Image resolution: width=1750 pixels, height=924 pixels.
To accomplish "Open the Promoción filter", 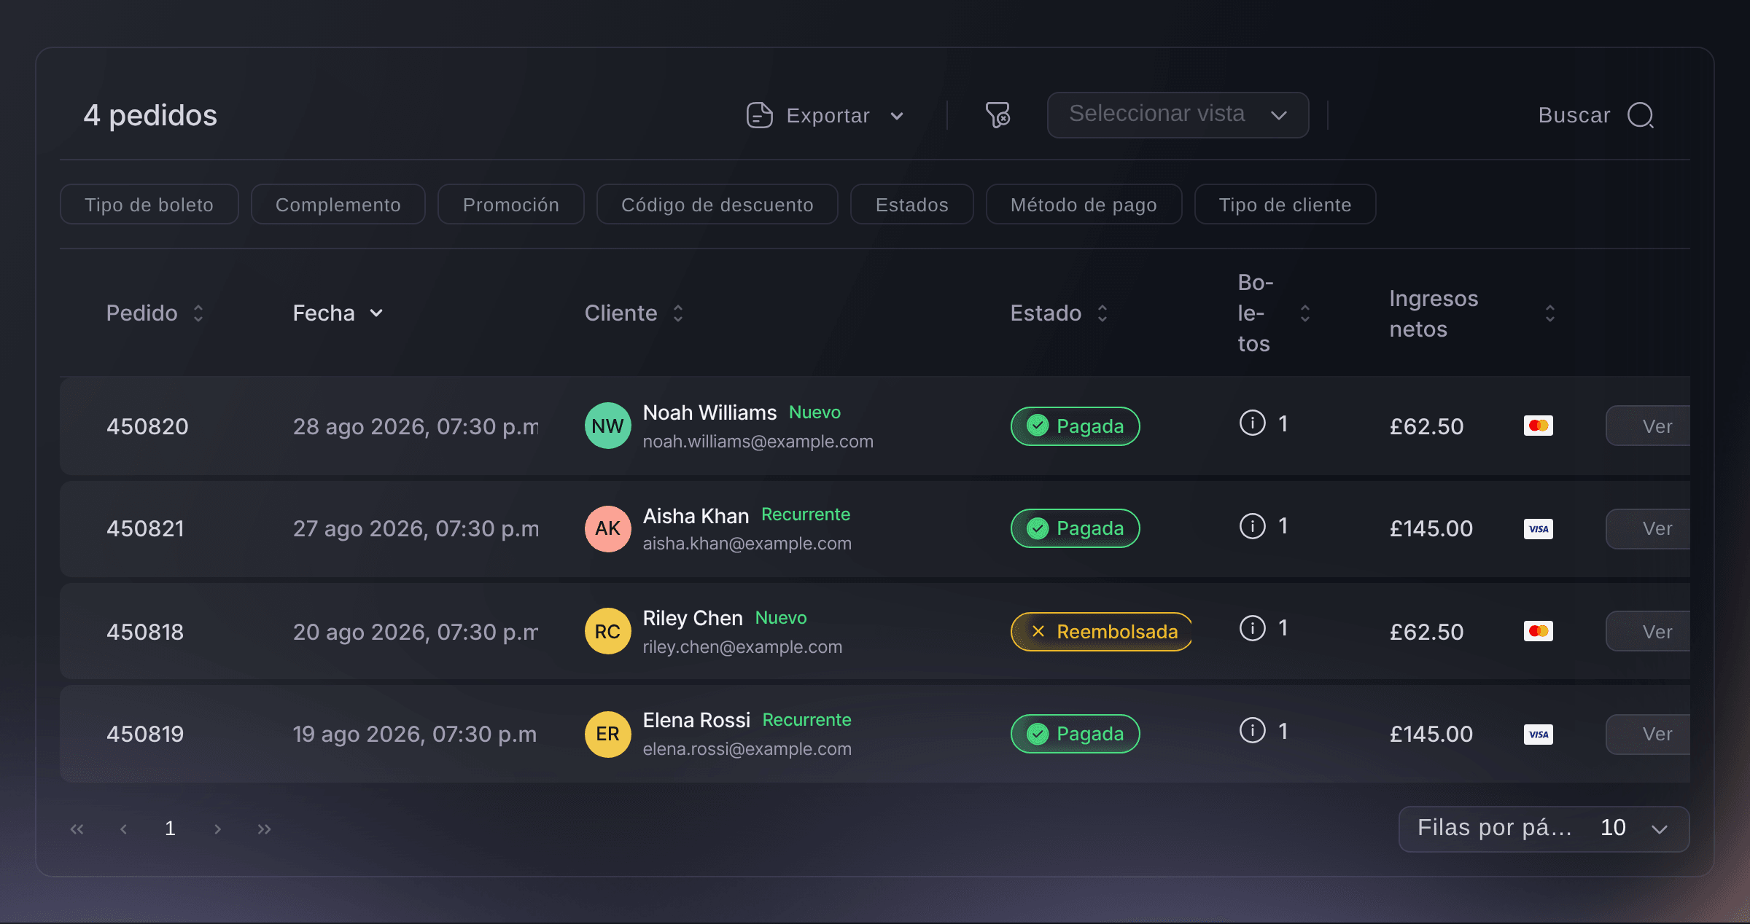I will pos(511,205).
